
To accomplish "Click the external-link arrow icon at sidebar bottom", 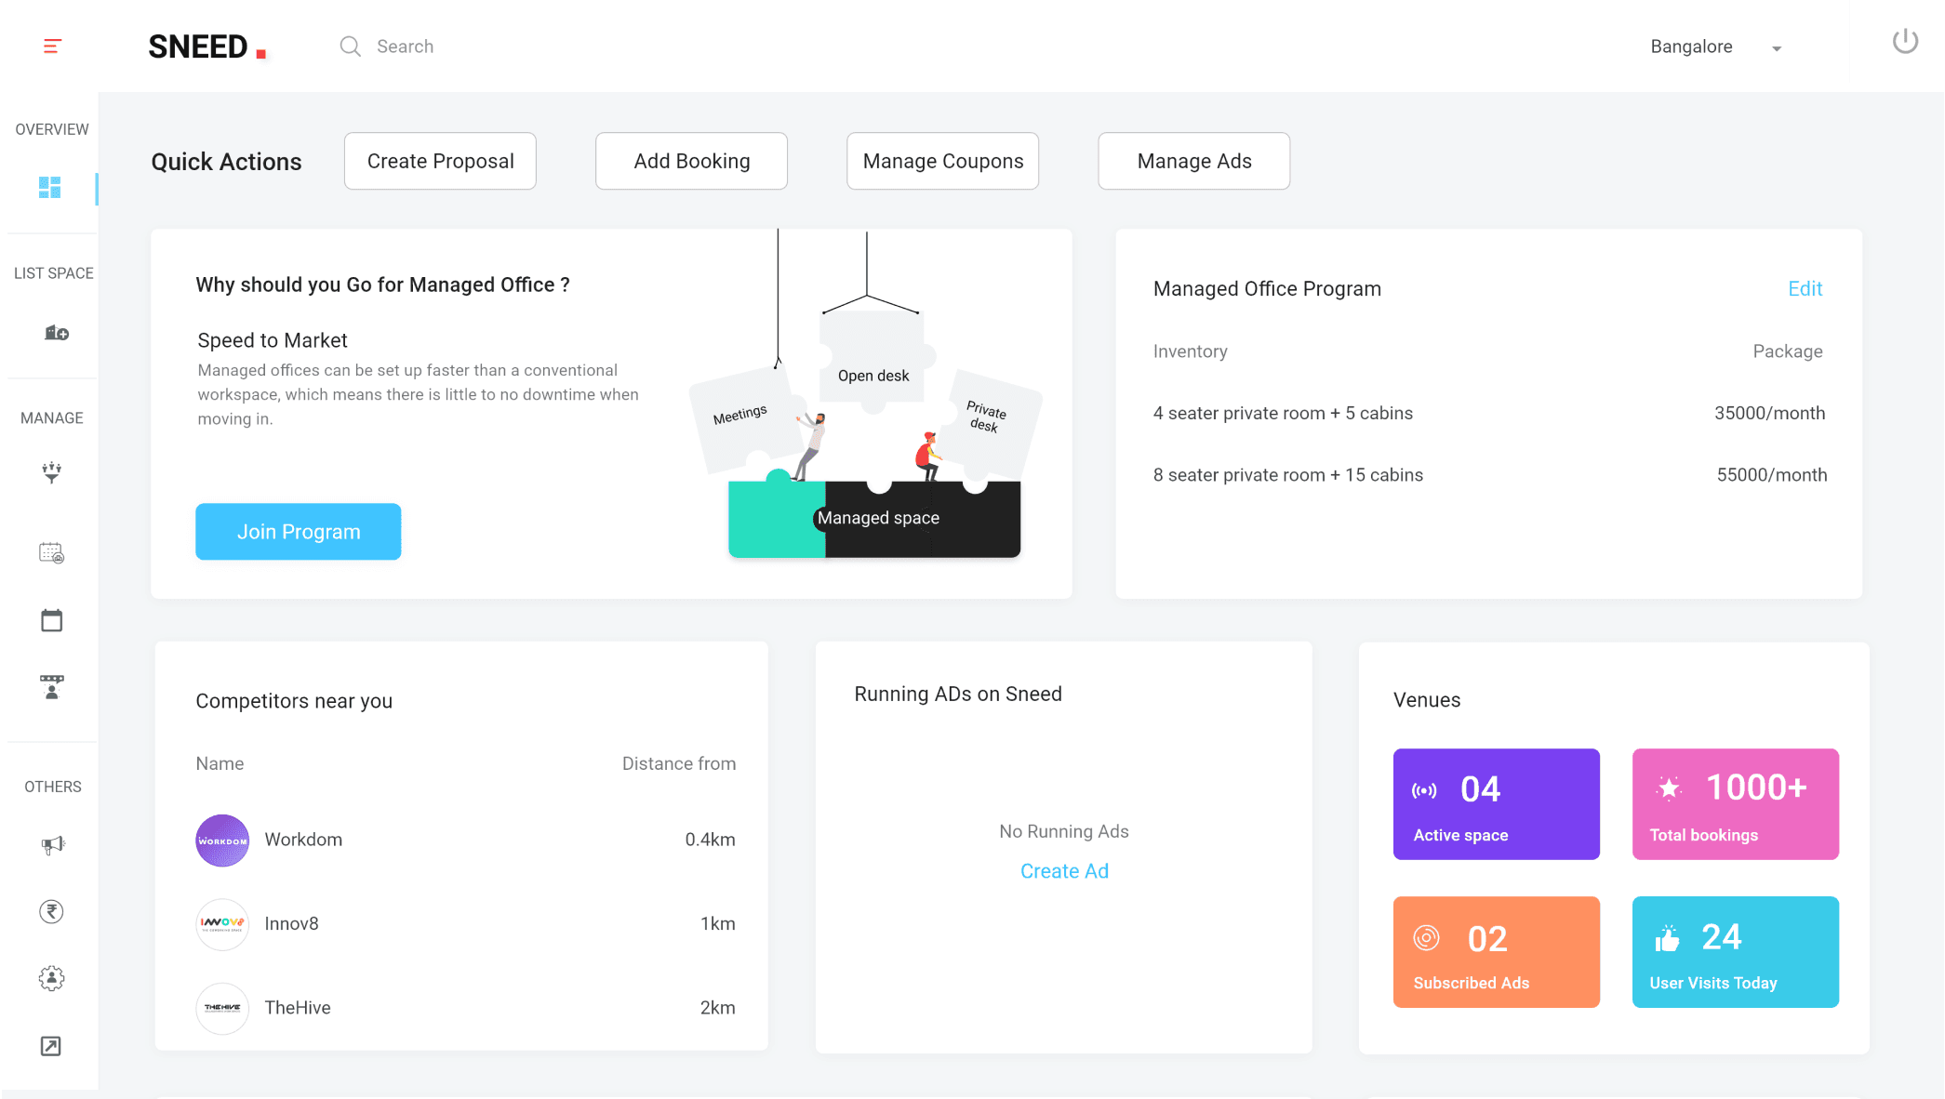I will (52, 1045).
